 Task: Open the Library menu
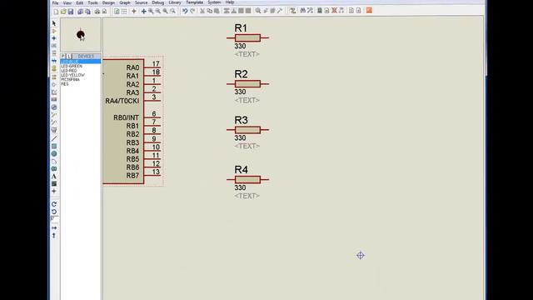[x=175, y=2]
